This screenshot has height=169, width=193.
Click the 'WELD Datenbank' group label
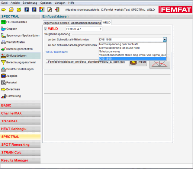57,52
